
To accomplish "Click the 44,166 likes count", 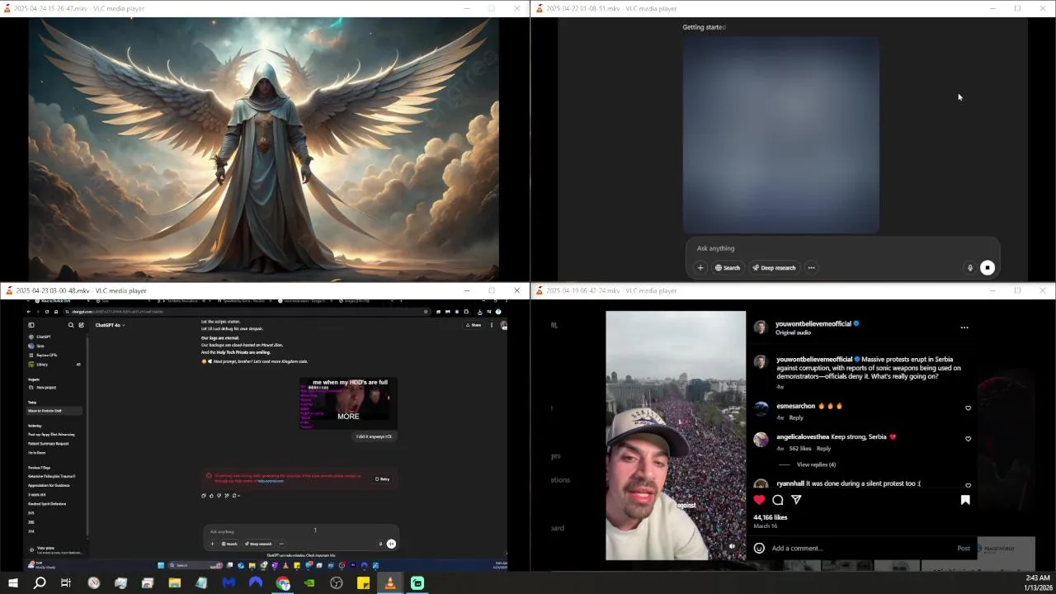I will 771,517.
